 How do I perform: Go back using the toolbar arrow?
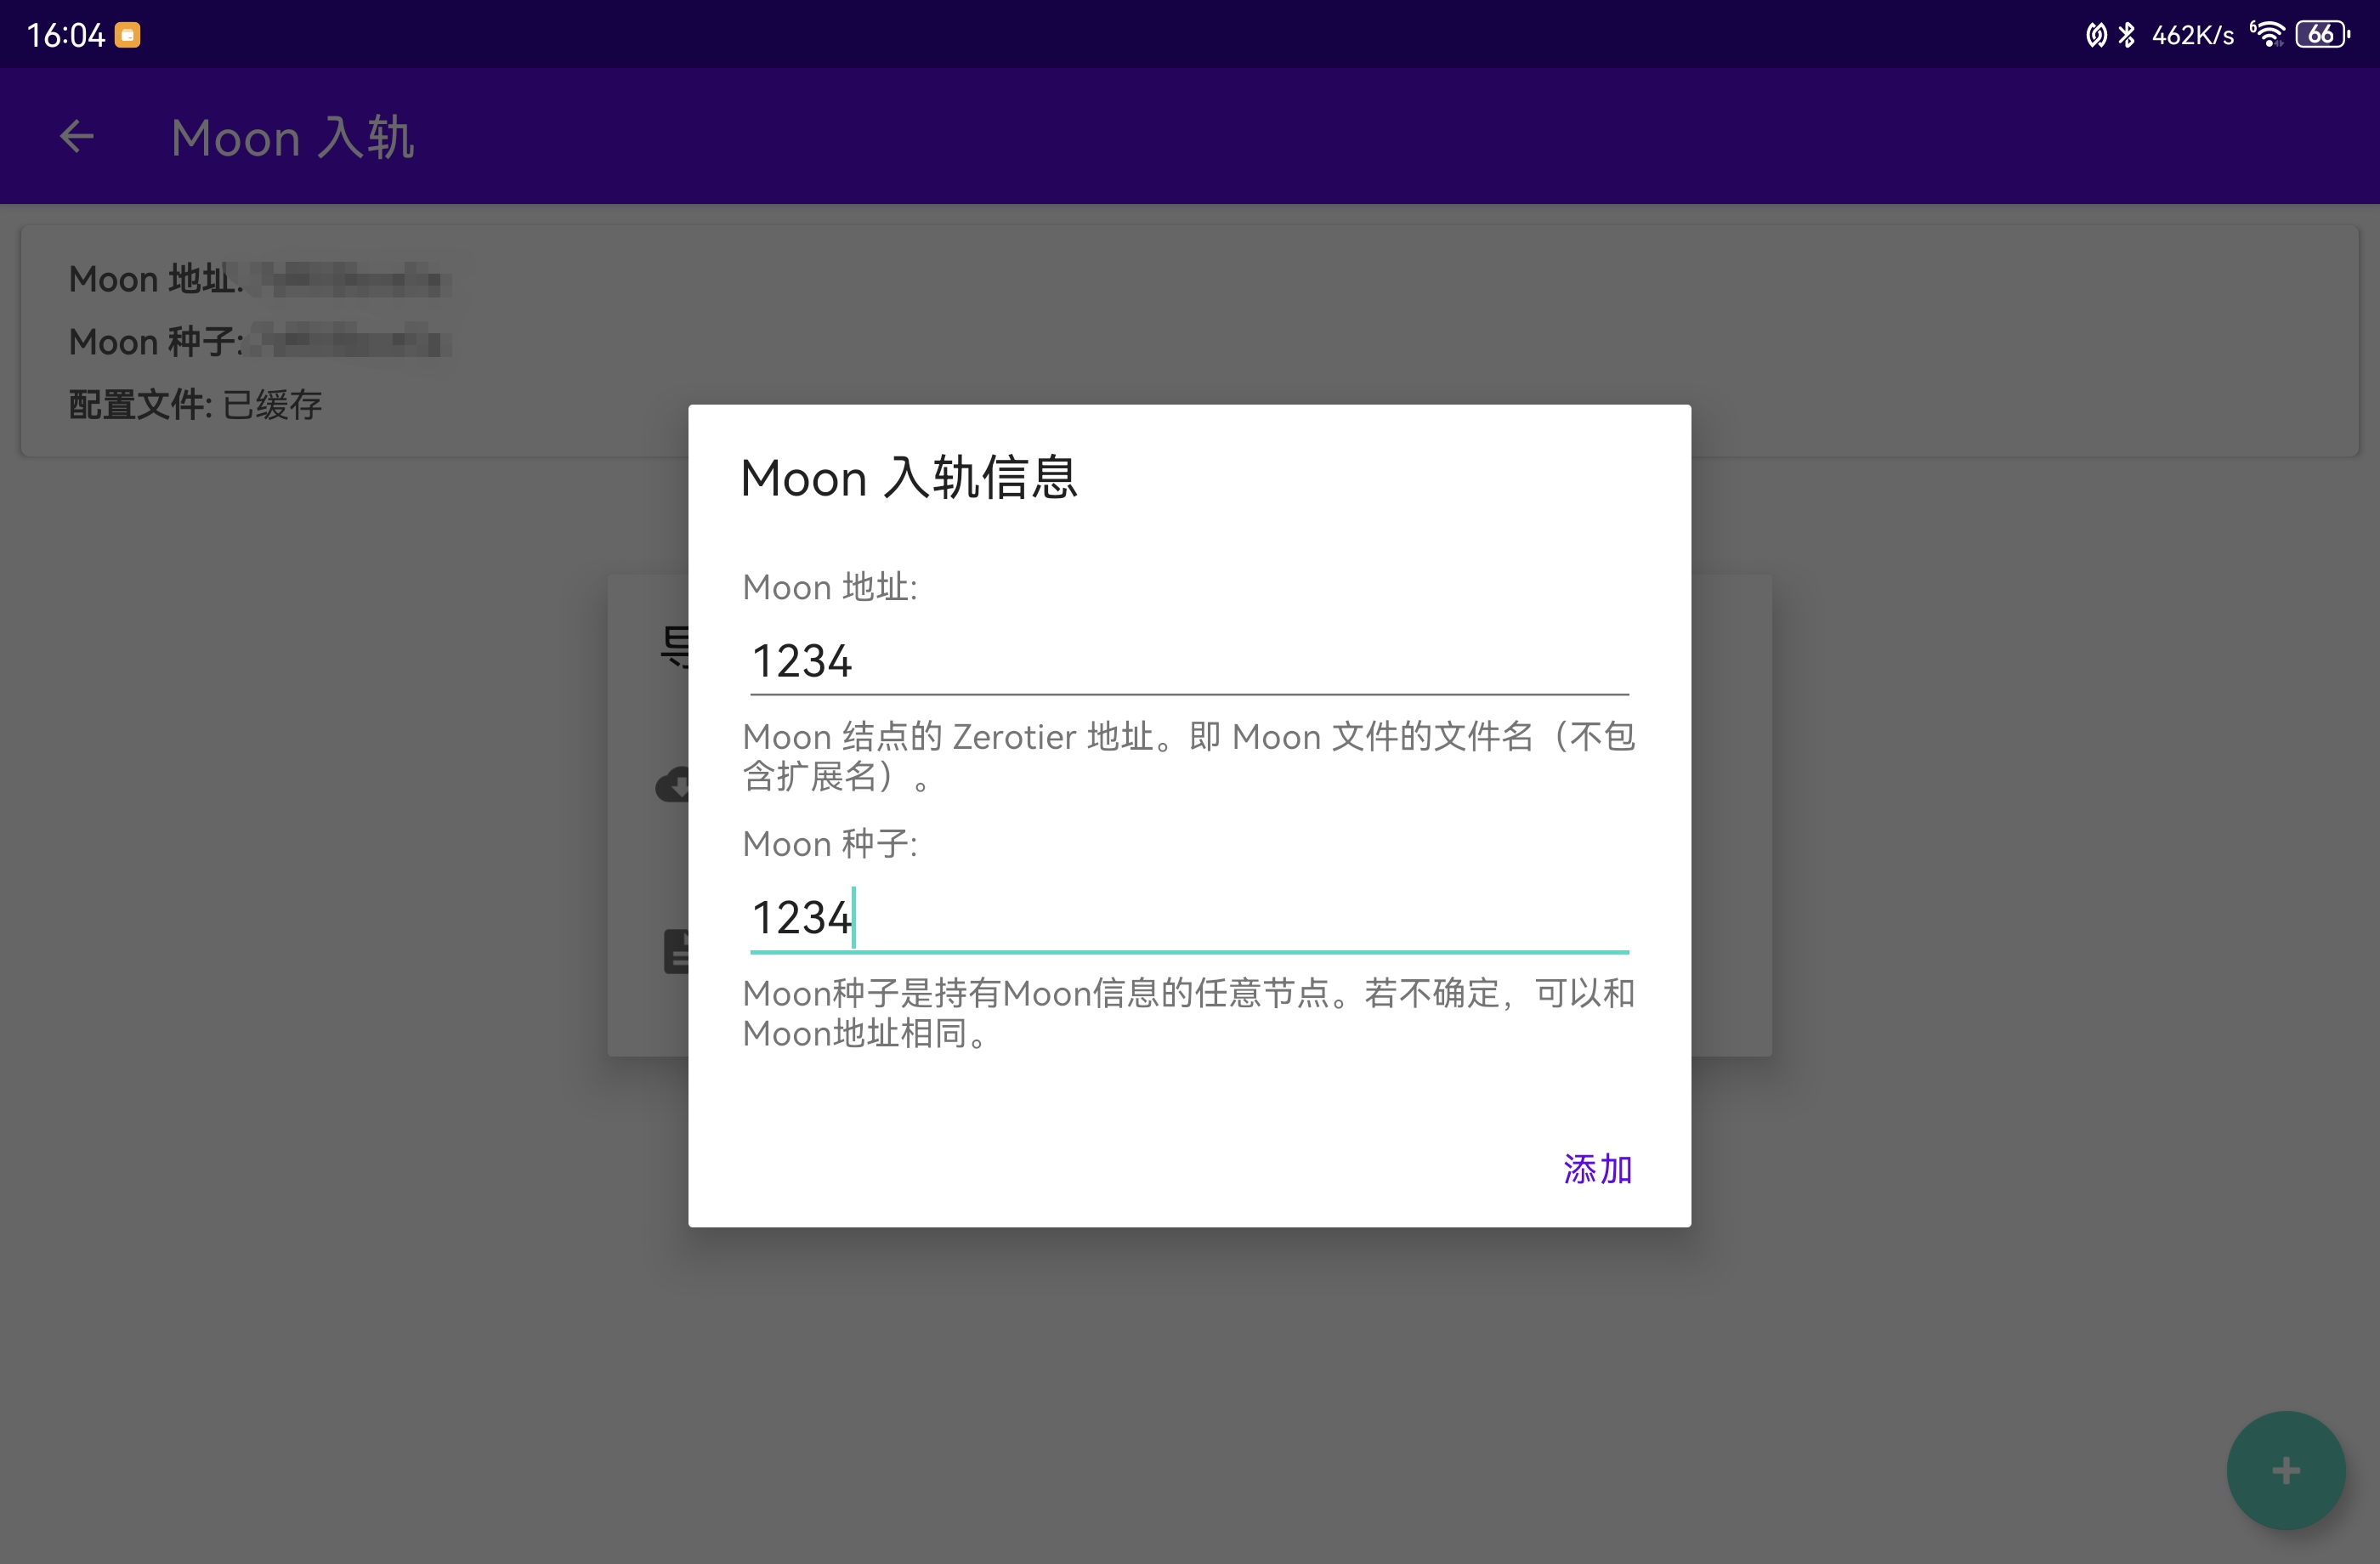coord(77,137)
